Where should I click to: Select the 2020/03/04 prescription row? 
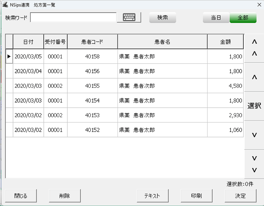point(28,71)
